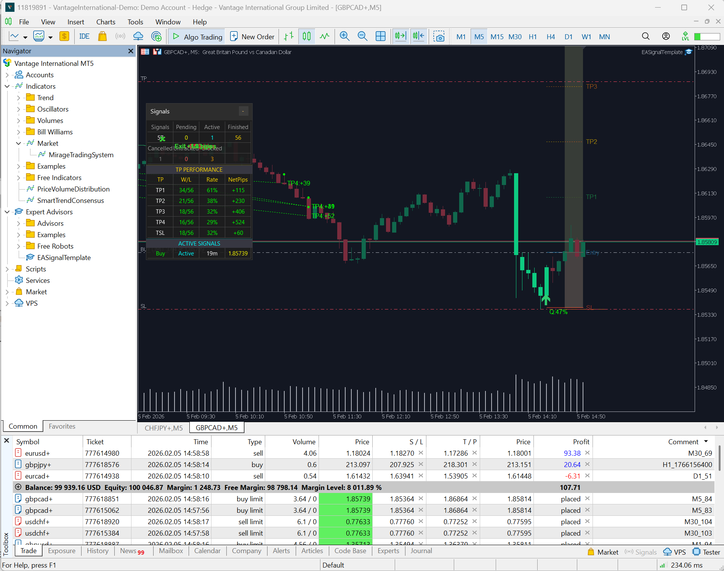Open the Charts menu
Screen dimensions: 724x571
point(106,22)
